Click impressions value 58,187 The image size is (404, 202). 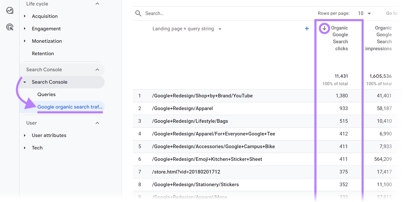click(384, 109)
